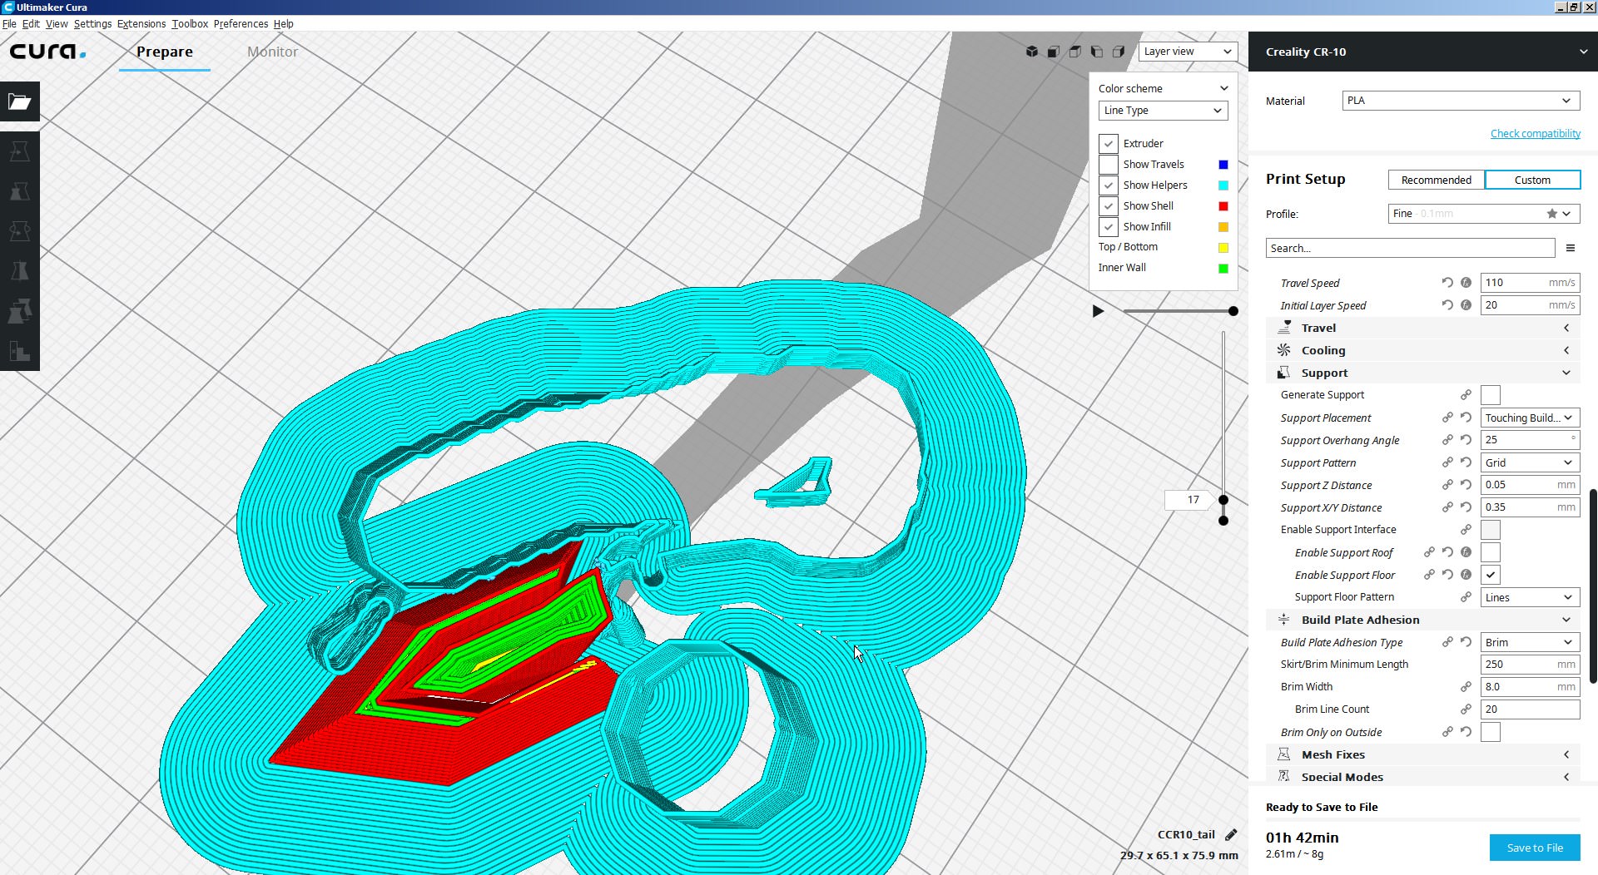Viewport: 1598px width, 875px height.
Task: Open the Per Model Settings tool
Action: click(19, 311)
